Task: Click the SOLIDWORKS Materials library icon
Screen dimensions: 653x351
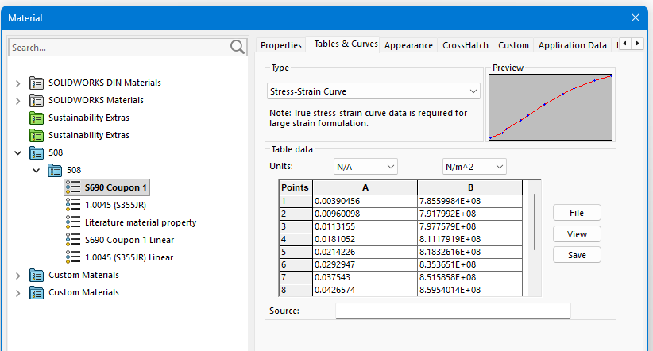Action: click(37, 100)
